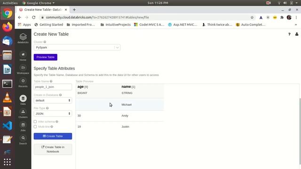Go back in Chrome

20,17
